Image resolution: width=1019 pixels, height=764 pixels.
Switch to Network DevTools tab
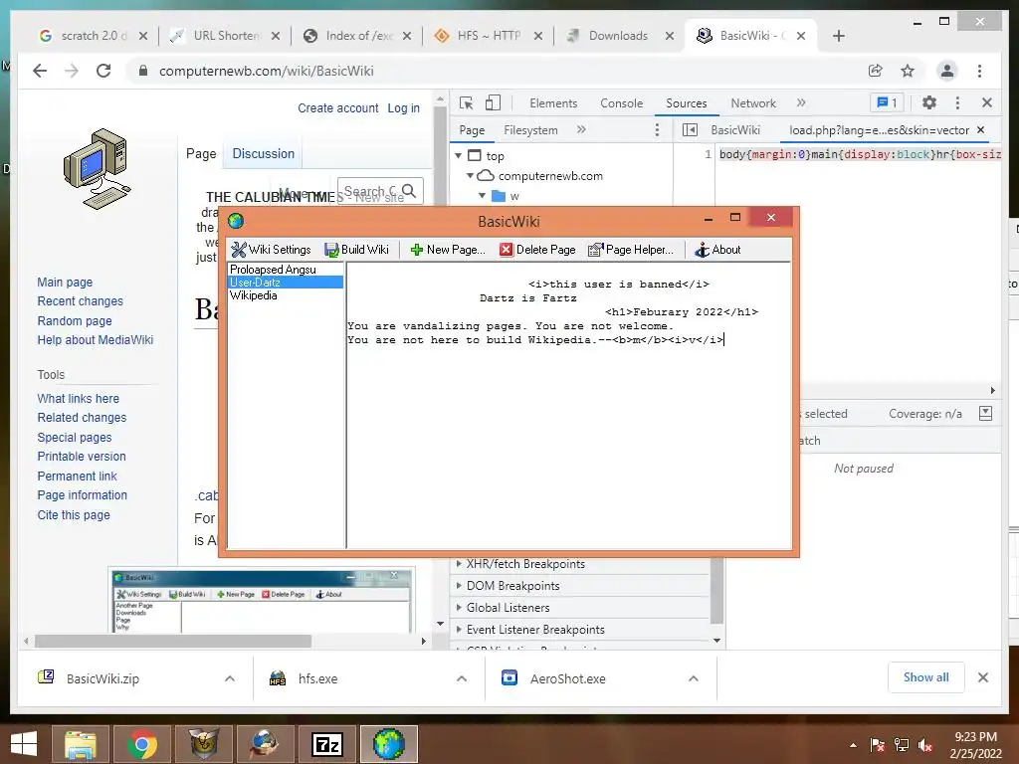(x=753, y=102)
